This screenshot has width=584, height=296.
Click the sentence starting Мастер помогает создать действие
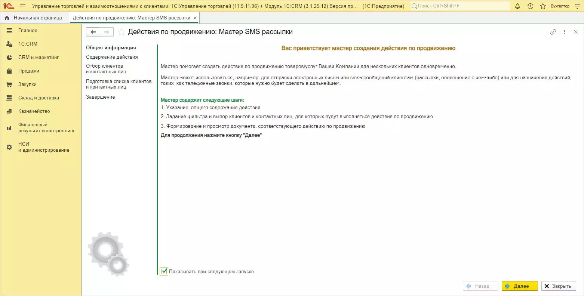click(308, 67)
